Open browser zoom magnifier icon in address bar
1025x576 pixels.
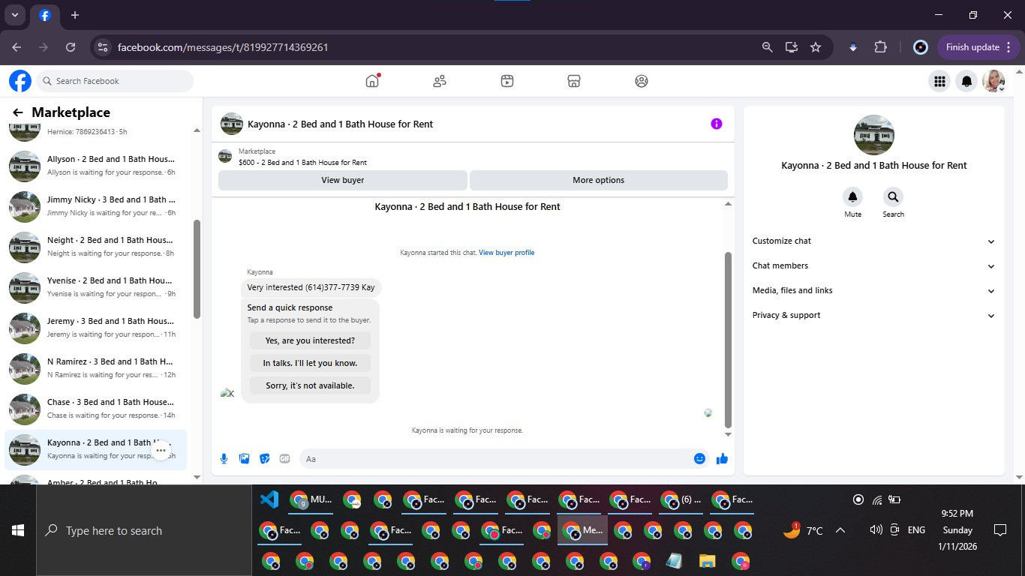coord(767,47)
